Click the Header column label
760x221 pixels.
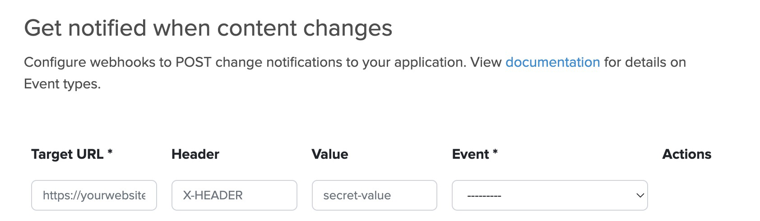tap(195, 154)
